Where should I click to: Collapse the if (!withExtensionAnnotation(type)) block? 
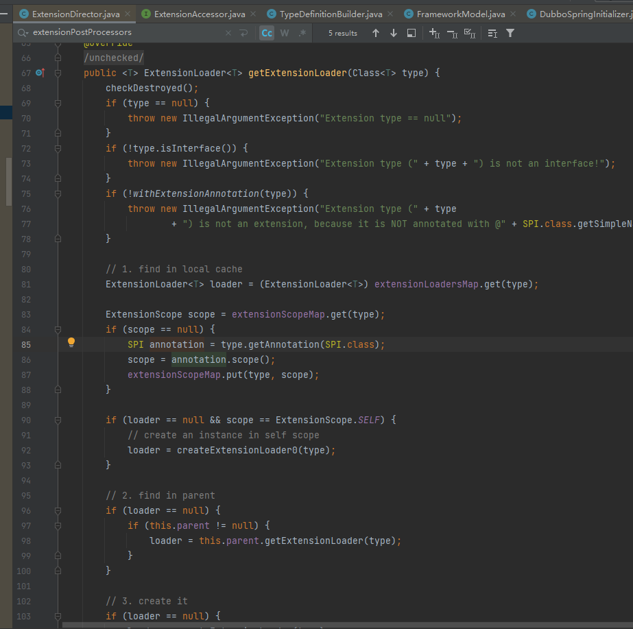(58, 194)
